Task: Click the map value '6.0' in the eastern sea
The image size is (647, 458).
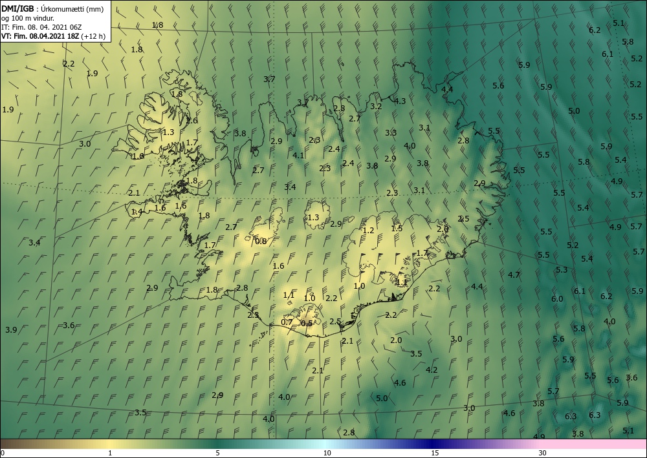Action: click(557, 299)
